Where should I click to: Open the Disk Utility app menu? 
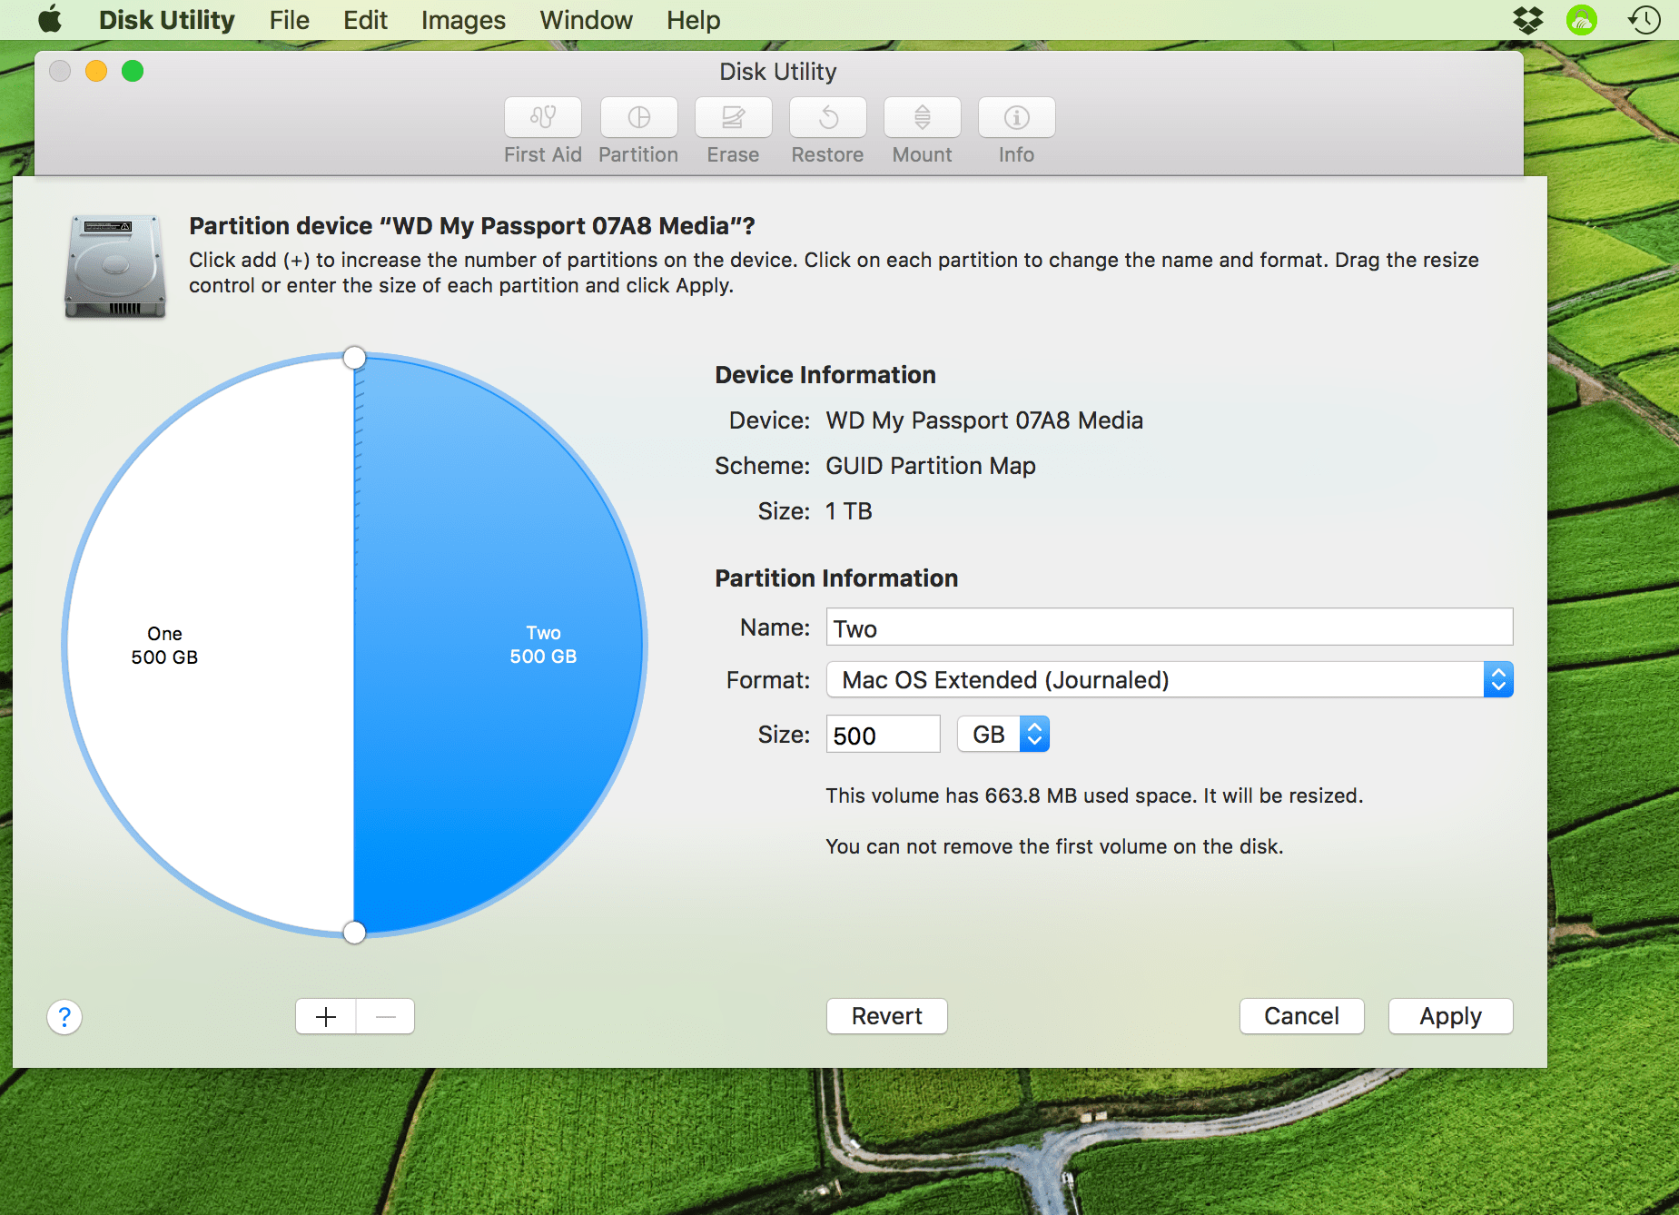click(167, 20)
